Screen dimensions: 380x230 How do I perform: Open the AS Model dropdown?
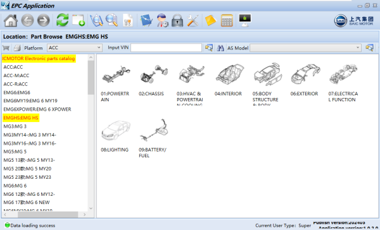pyautogui.click(x=305, y=47)
